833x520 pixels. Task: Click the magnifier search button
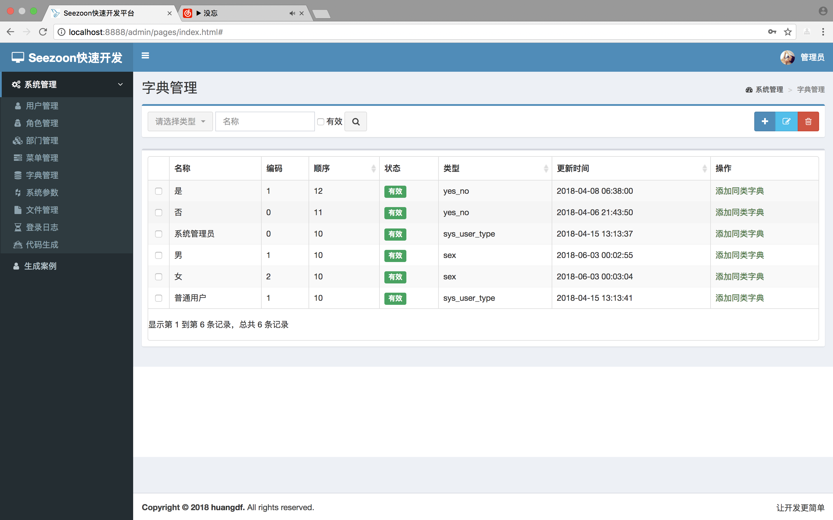[356, 121]
